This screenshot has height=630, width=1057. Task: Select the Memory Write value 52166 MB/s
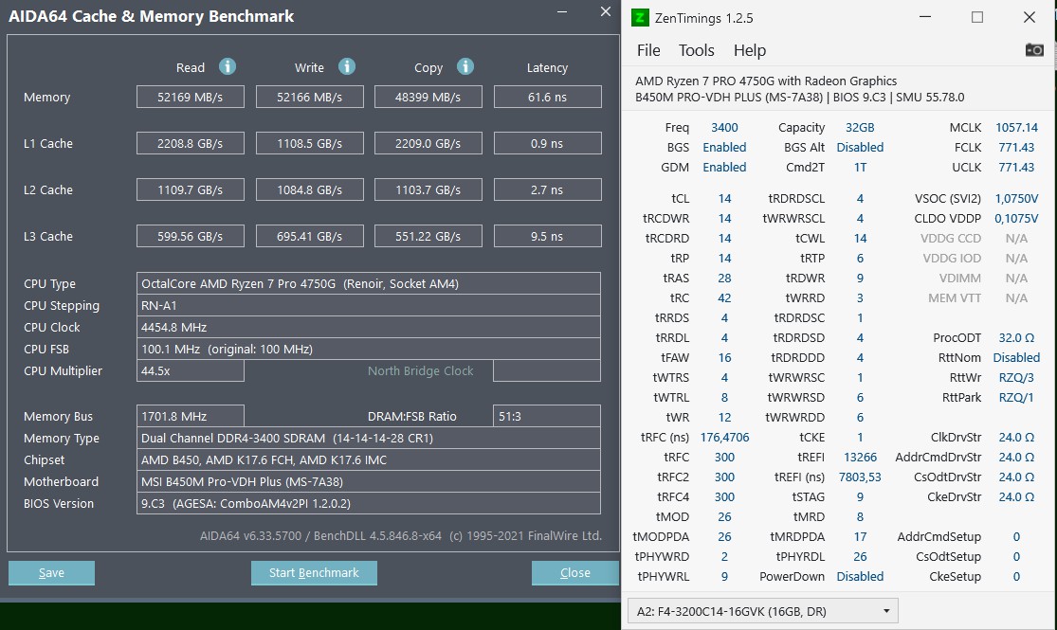click(x=309, y=97)
